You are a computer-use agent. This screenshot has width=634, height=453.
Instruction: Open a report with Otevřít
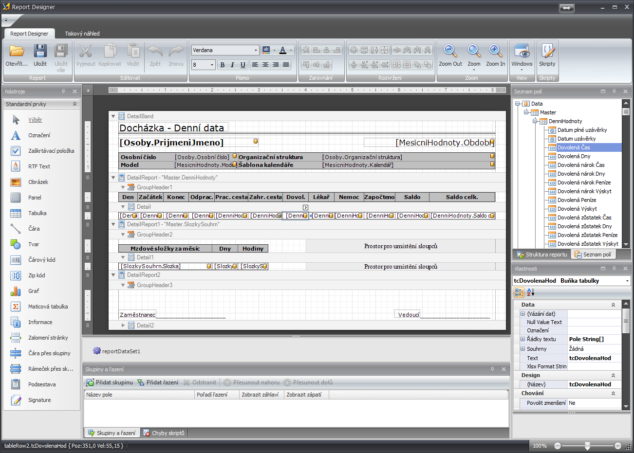17,55
